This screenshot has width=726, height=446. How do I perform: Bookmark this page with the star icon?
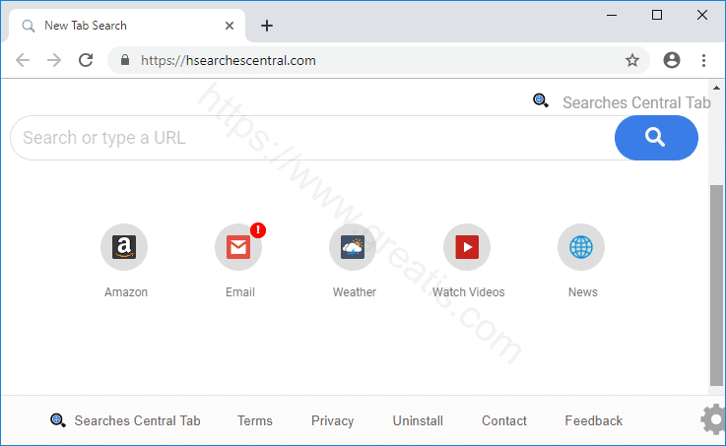coord(632,60)
